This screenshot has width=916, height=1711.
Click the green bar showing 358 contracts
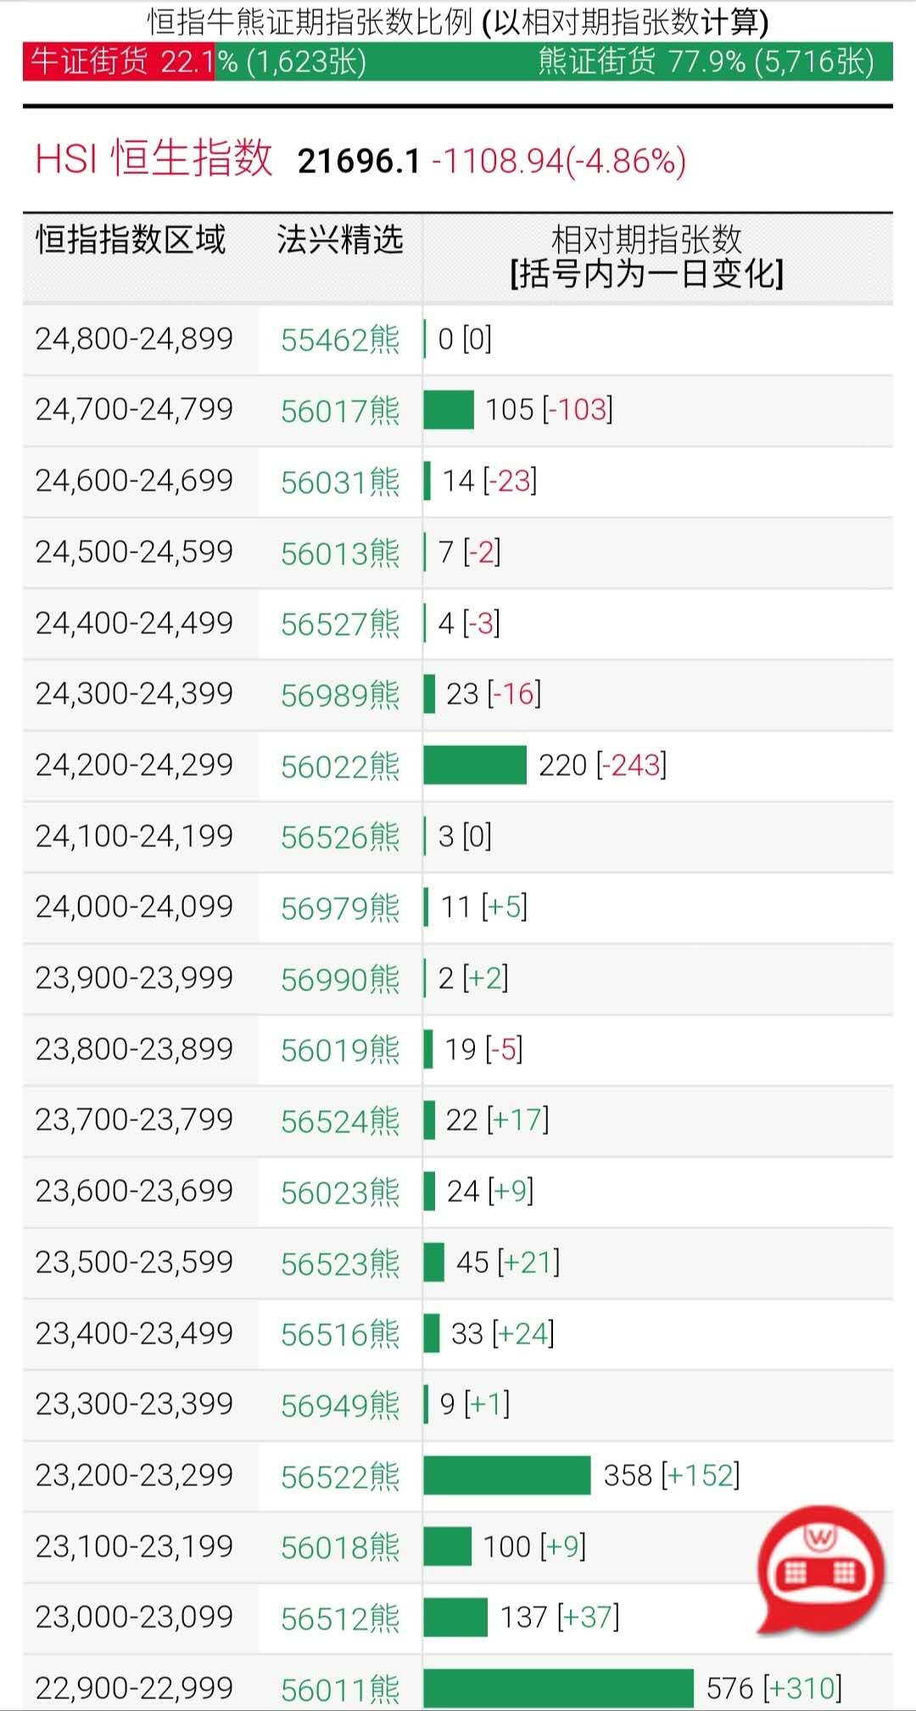[506, 1475]
